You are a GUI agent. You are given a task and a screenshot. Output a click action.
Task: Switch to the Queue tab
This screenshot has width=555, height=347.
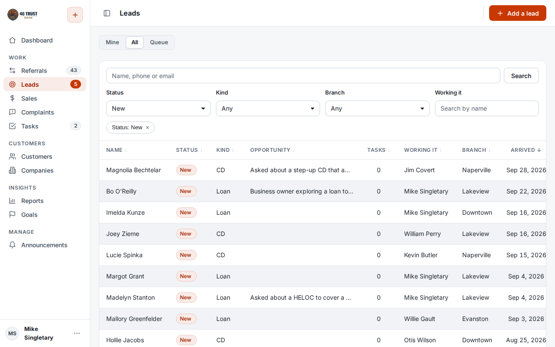[x=159, y=42]
